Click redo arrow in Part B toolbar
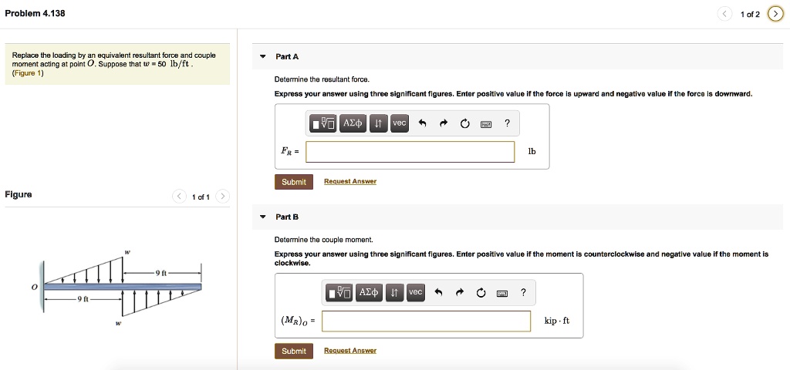The image size is (790, 370). pos(460,292)
